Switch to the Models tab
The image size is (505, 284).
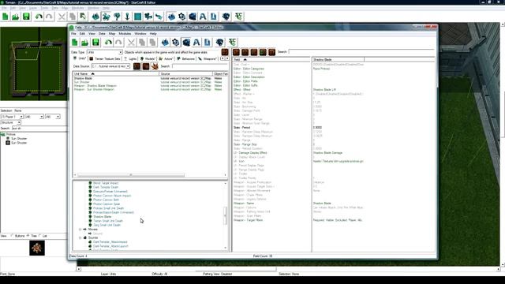tap(148, 58)
